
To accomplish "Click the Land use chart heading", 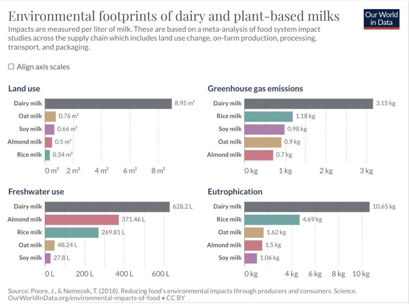I will (x=24, y=89).
